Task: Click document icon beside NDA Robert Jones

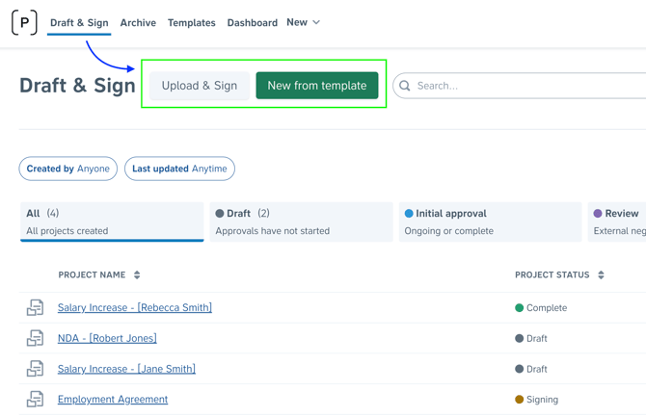Action: pyautogui.click(x=35, y=339)
